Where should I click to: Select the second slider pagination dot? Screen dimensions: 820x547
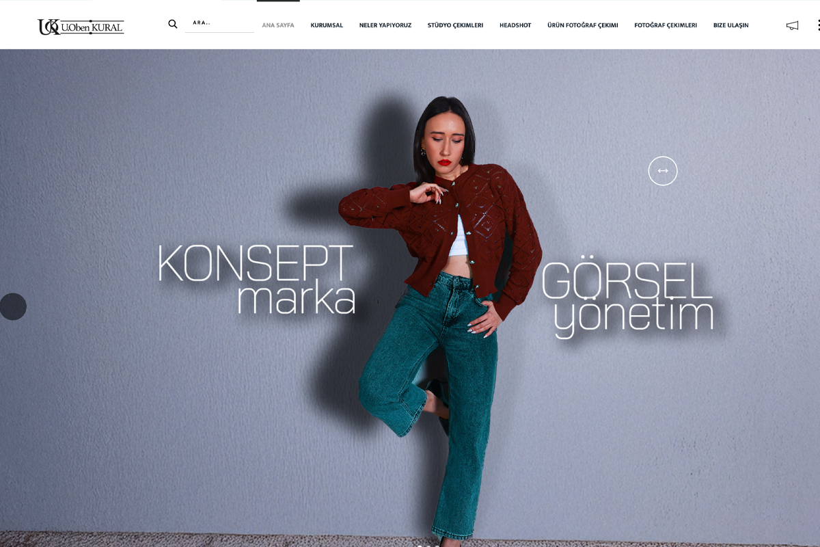pos(428,546)
